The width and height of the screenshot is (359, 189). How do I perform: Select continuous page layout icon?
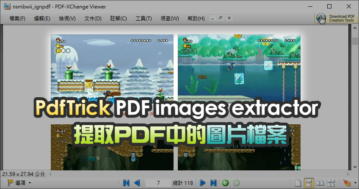309,183
